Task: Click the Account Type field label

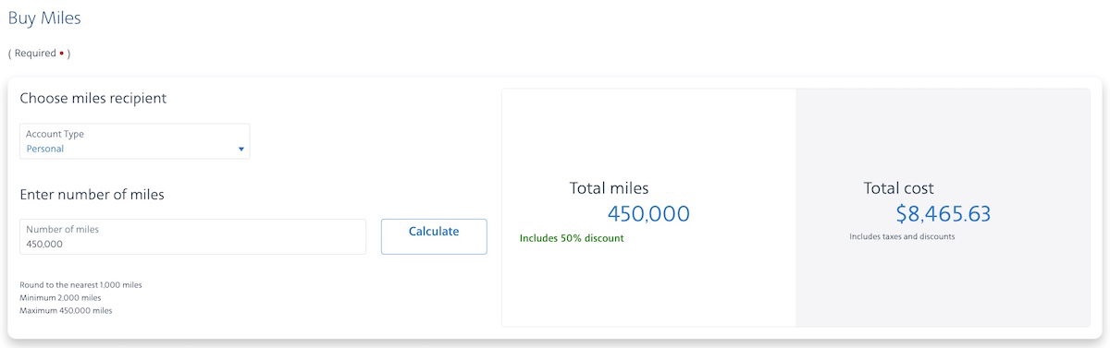Action: coord(55,135)
